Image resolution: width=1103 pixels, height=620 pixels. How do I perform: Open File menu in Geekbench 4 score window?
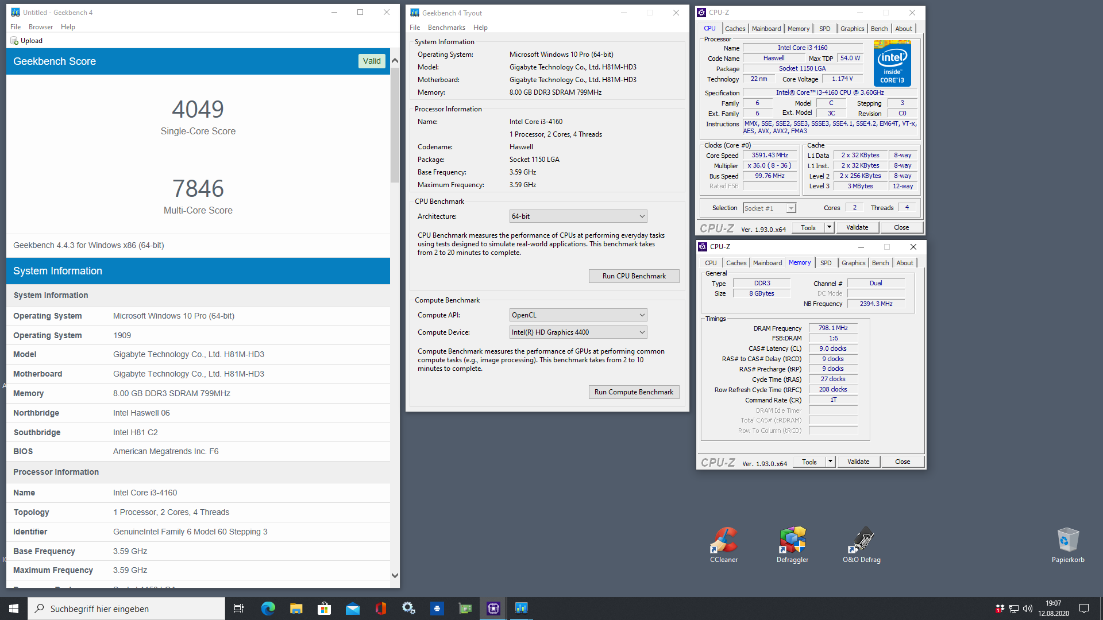(x=16, y=27)
